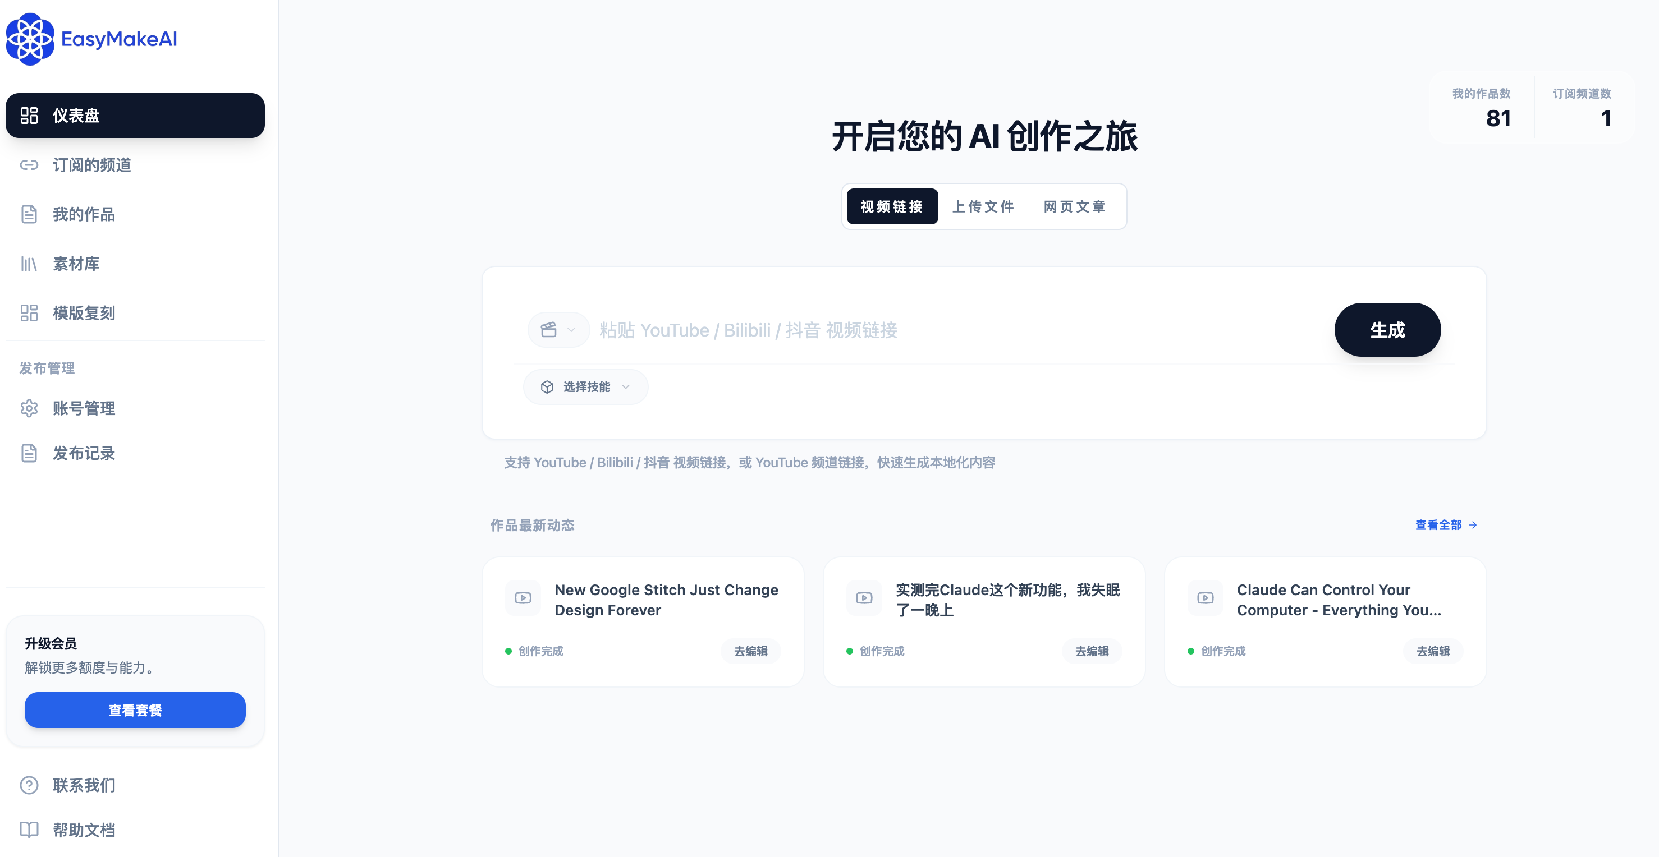
Task: Open 我的作品 from the sidebar
Action: coord(84,215)
